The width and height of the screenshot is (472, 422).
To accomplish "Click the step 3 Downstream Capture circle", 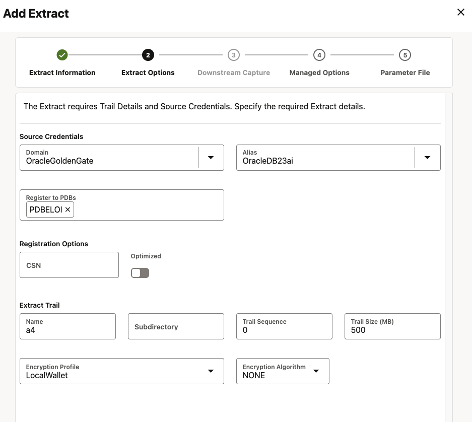I will click(233, 55).
